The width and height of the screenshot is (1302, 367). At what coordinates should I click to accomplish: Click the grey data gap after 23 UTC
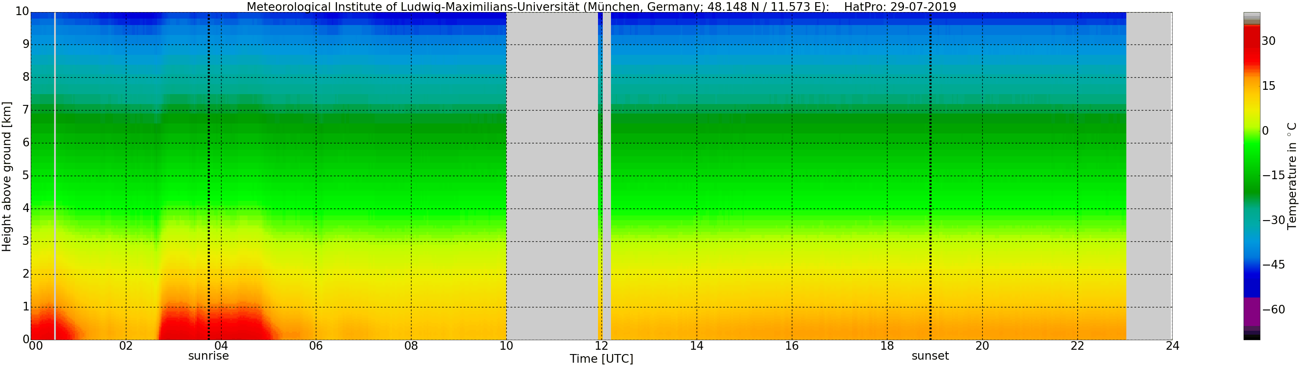(1149, 176)
